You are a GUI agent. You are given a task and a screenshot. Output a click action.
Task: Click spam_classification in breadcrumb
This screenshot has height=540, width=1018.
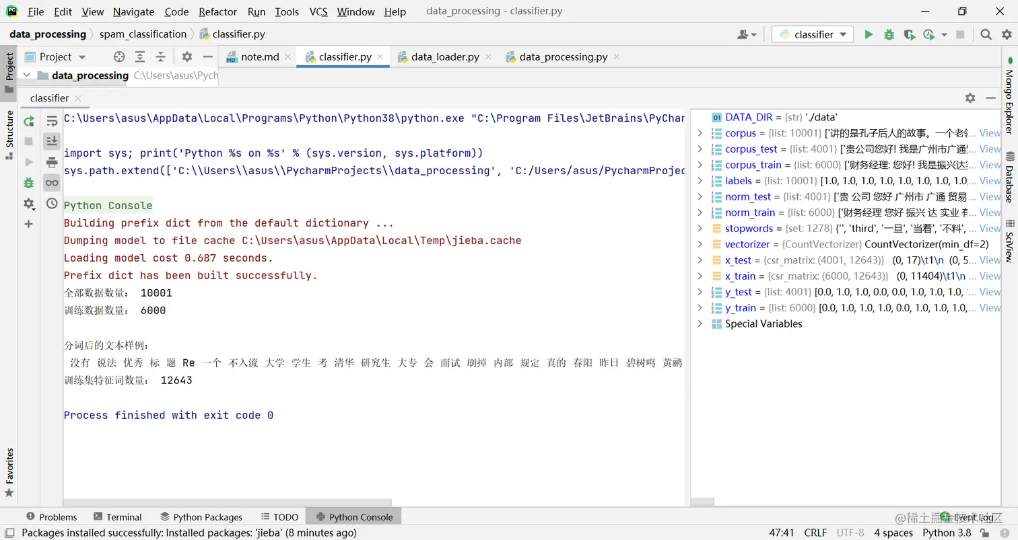pyautogui.click(x=143, y=34)
